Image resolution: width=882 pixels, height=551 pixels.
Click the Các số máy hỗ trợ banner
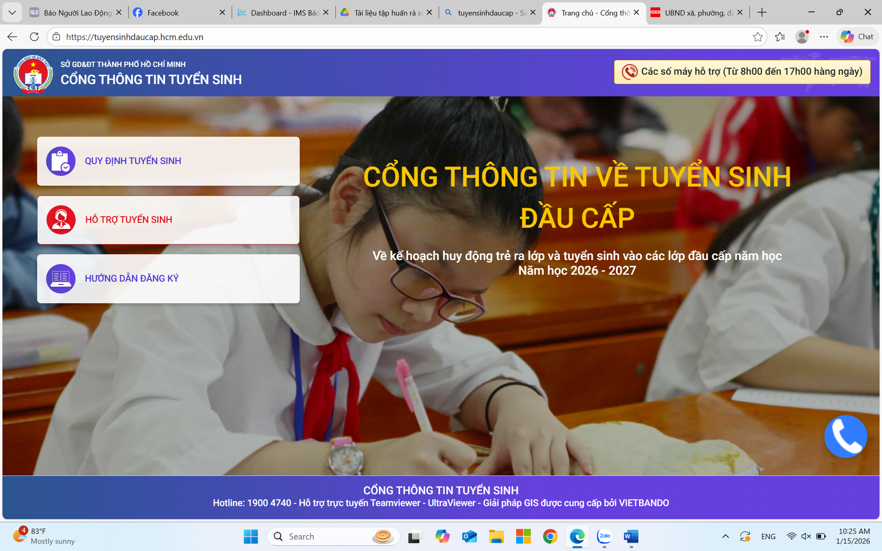click(x=742, y=71)
